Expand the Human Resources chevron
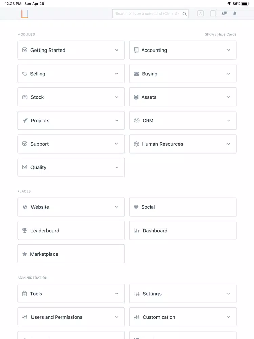The image size is (254, 339). pyautogui.click(x=228, y=144)
